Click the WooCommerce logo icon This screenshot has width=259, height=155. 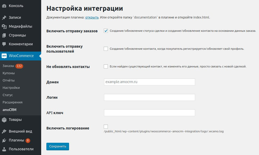[x=4, y=56]
